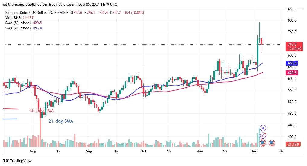Click the 560.0 price axis label
The height and width of the screenshot is (166, 307).
pyautogui.click(x=292, y=90)
